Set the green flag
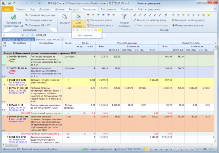The height and width of the screenshot is (153, 219). 98,15
